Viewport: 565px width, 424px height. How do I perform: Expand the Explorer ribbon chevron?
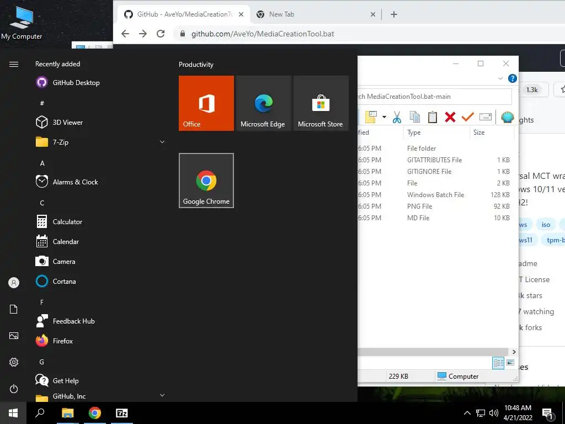click(500, 78)
